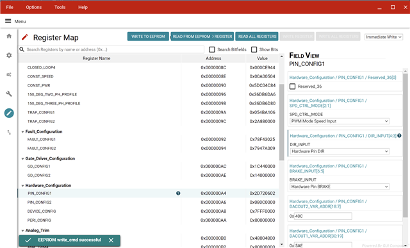The width and height of the screenshot is (410, 248).
Task: Enable Show Bits checkbox
Action: tap(254, 49)
